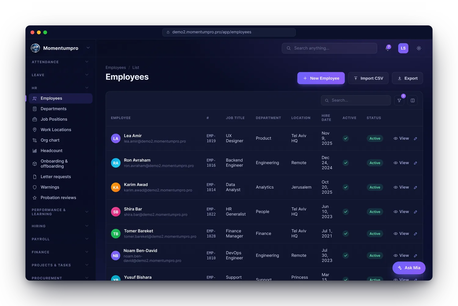This screenshot has width=458, height=306.
Task: Open the notifications bell icon
Action: pyautogui.click(x=388, y=48)
